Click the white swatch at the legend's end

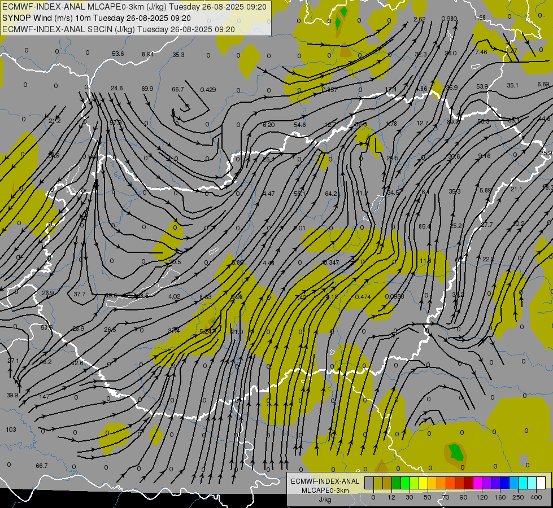click(541, 483)
